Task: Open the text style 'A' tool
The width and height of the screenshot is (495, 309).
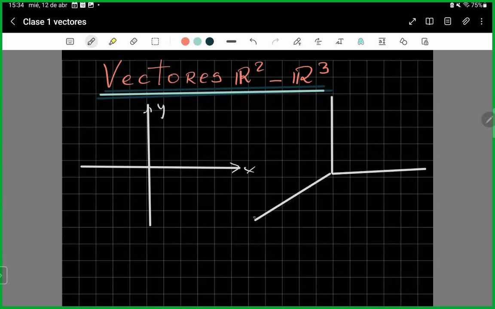Action: click(361, 42)
